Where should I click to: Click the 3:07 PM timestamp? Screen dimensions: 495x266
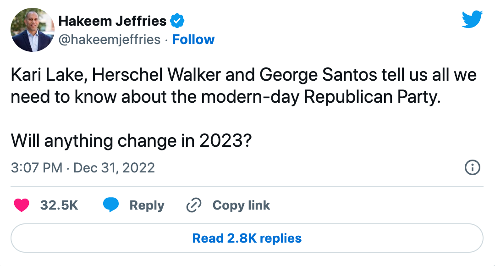tap(36, 167)
